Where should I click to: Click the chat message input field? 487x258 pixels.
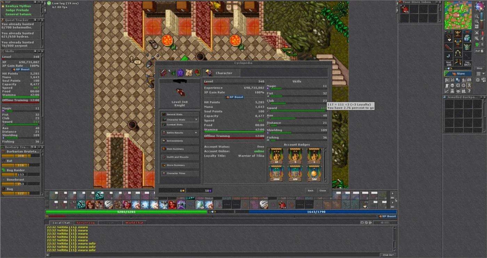click(x=215, y=255)
